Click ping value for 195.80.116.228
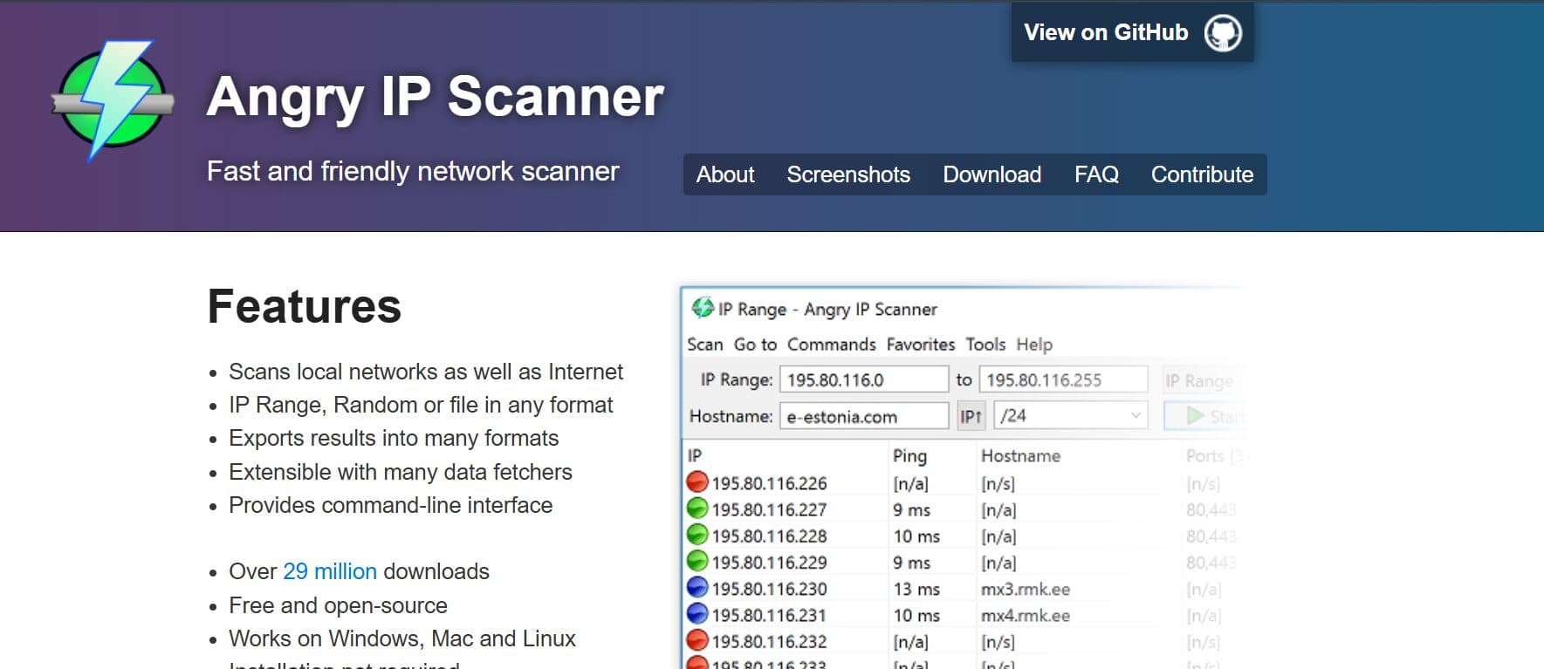 pyautogui.click(x=916, y=536)
